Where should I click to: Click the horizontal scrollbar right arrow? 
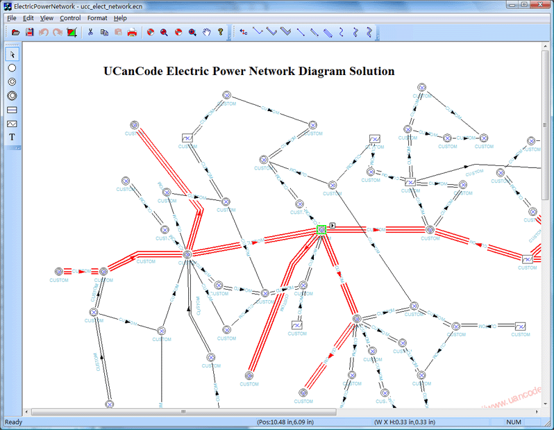[x=537, y=412]
